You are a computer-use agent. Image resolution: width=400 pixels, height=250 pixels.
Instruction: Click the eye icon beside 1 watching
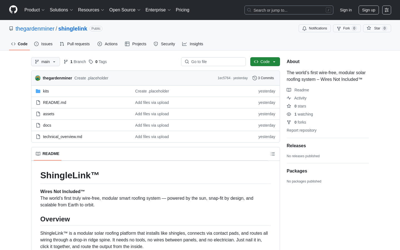(289, 114)
